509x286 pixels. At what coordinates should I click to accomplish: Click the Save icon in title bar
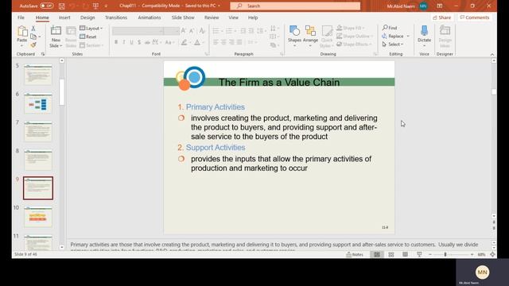[62, 6]
